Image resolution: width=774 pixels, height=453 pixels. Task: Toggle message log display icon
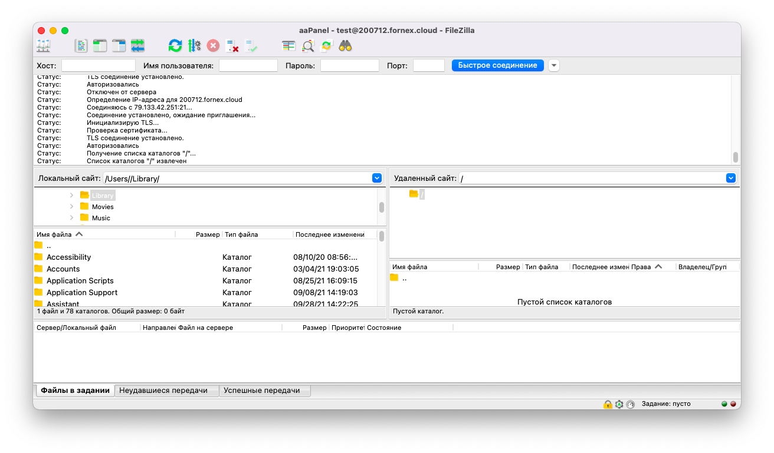pos(81,45)
